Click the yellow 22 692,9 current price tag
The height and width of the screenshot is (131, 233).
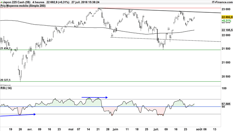point(227,17)
